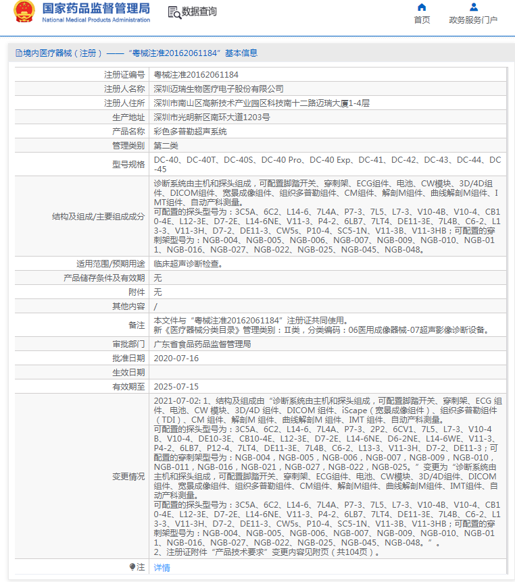This screenshot has width=515, height=582.
Task: Click the 其他内容 slash value
Action: [x=155, y=307]
